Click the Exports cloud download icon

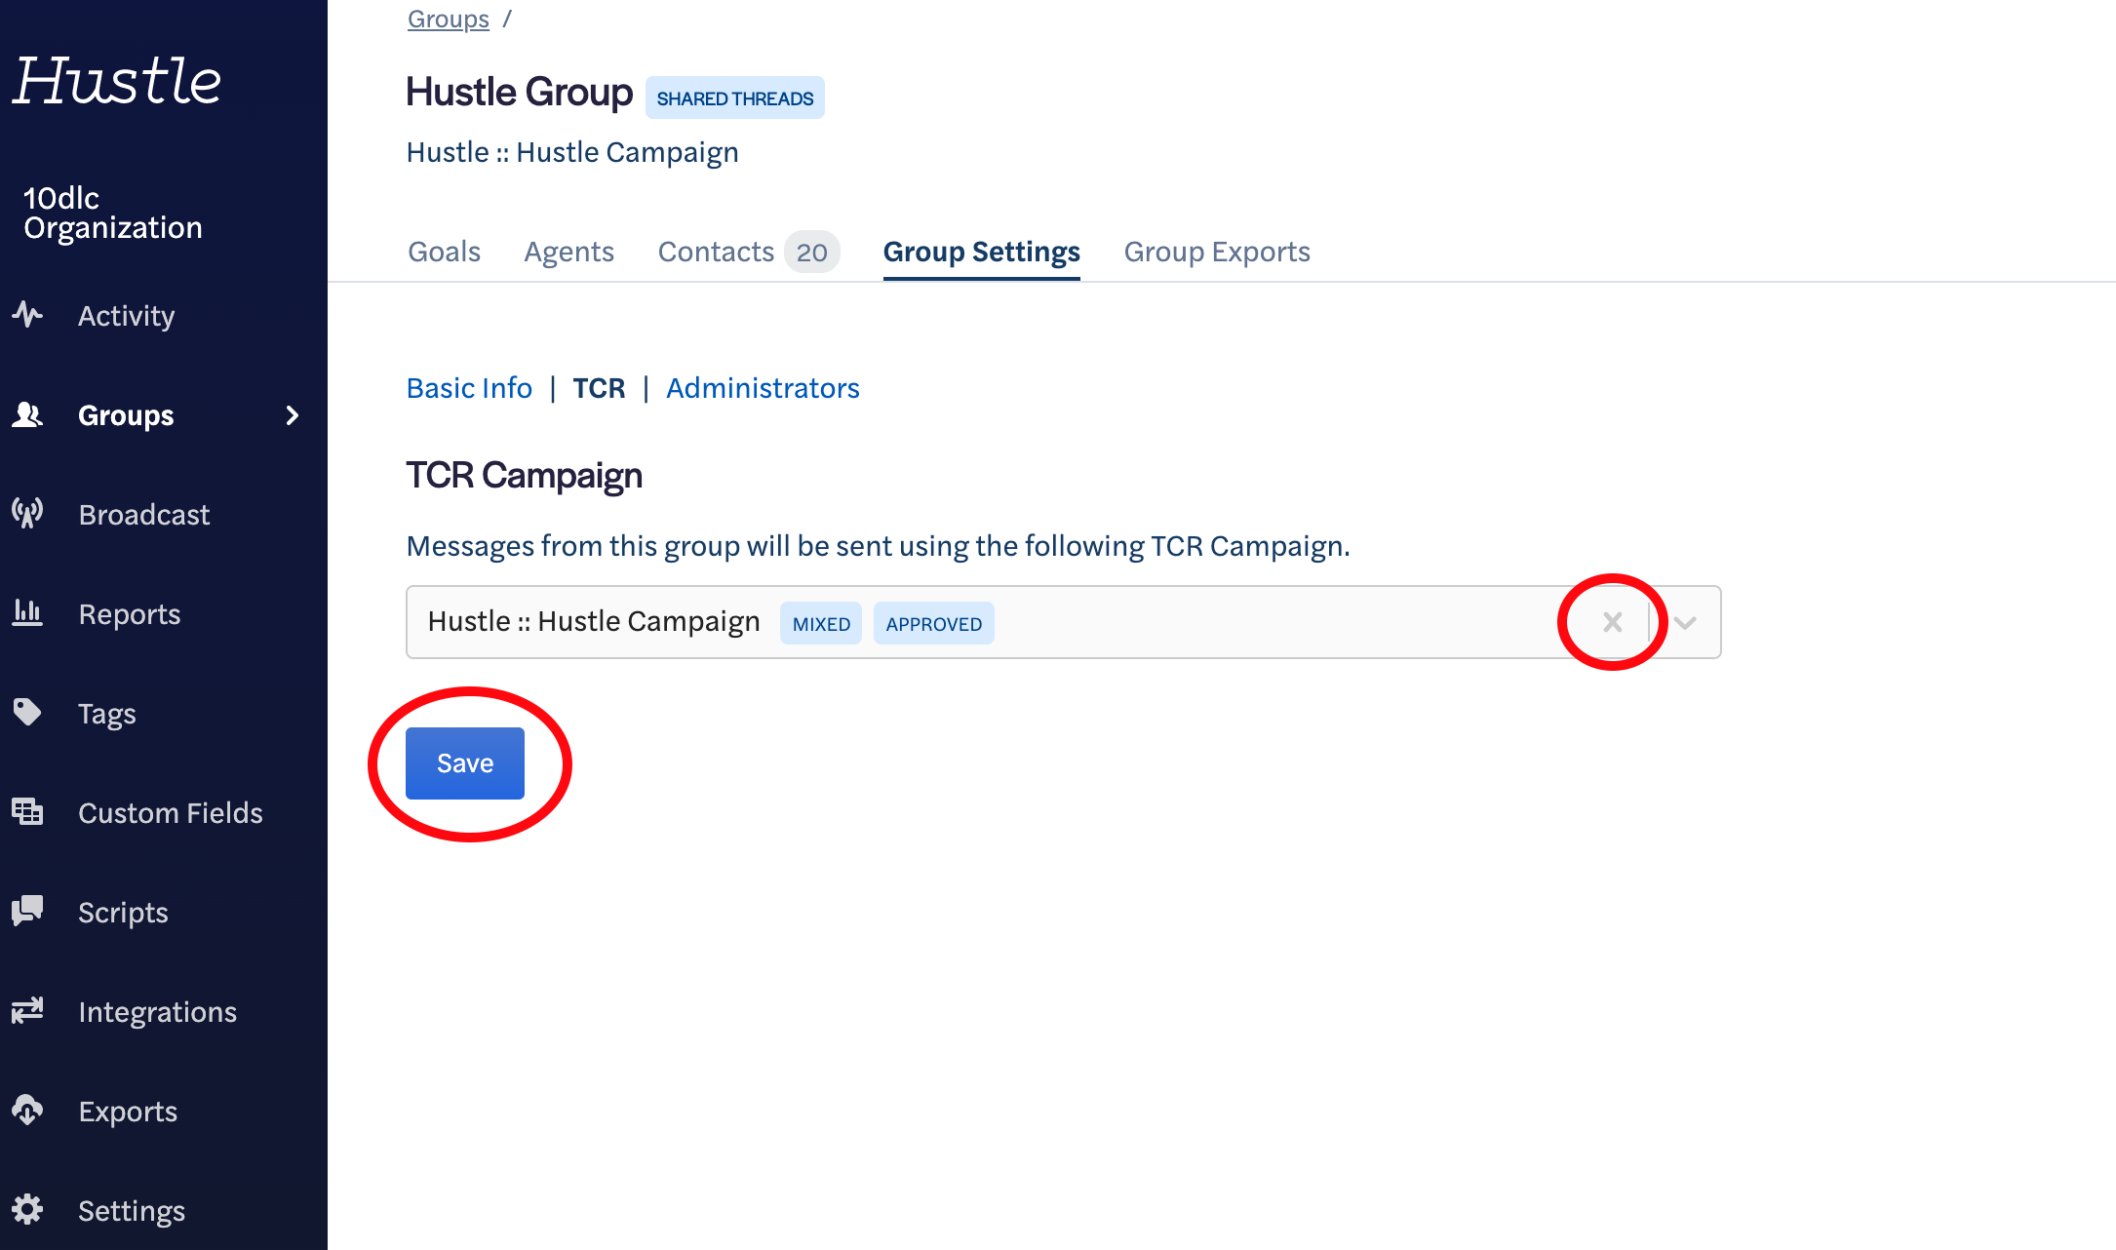point(27,1111)
